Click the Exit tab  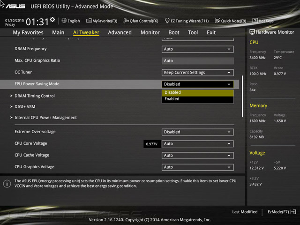tap(211, 32)
